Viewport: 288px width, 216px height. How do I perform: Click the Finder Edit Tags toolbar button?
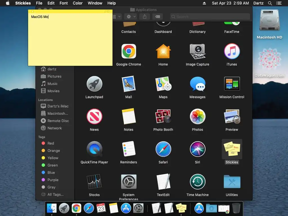coord(157,17)
